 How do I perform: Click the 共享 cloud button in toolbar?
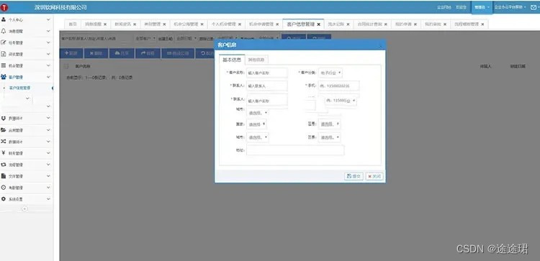[122, 53]
